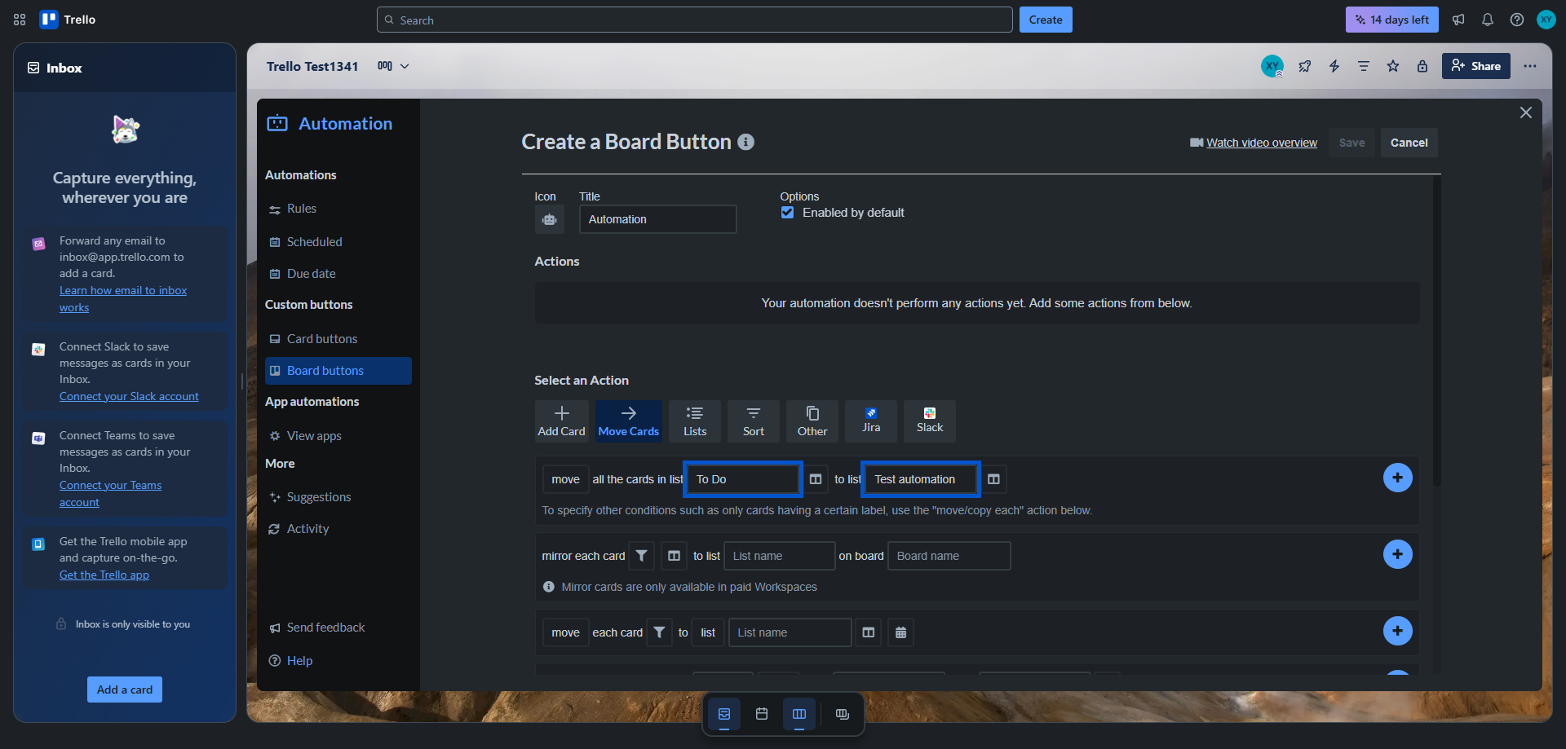Open board filter icon

pyautogui.click(x=1364, y=66)
